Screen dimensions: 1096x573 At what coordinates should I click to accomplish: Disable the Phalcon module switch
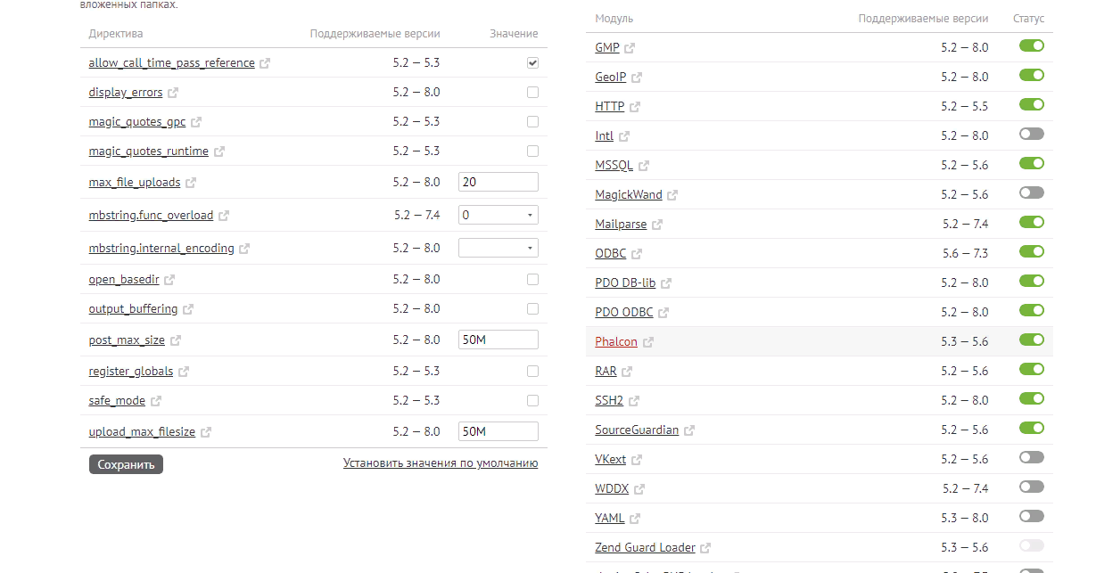(1032, 340)
